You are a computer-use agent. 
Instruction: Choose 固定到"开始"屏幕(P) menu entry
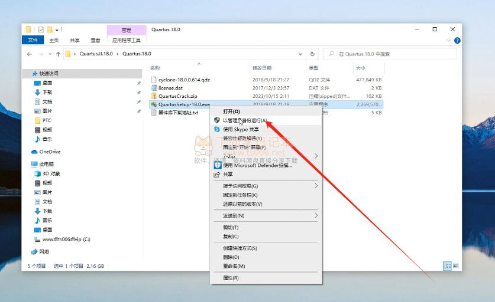(x=266, y=147)
